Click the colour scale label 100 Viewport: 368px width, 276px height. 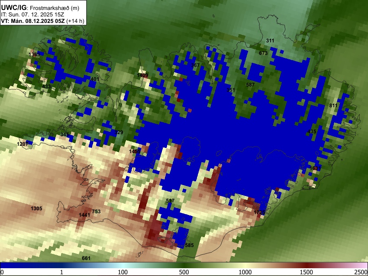(x=123, y=272)
